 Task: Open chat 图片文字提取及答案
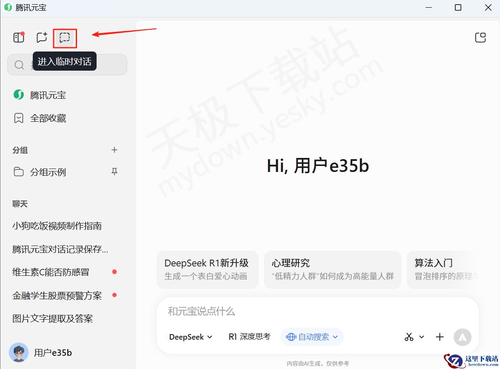pos(53,319)
